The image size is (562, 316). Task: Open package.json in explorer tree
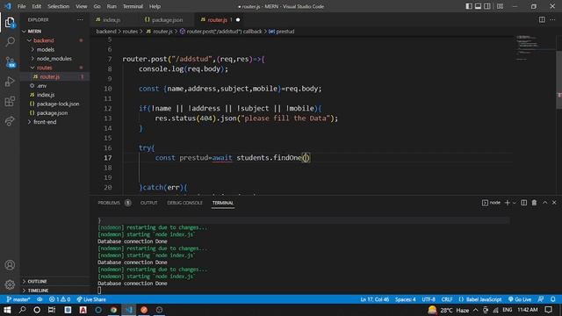tap(54, 113)
